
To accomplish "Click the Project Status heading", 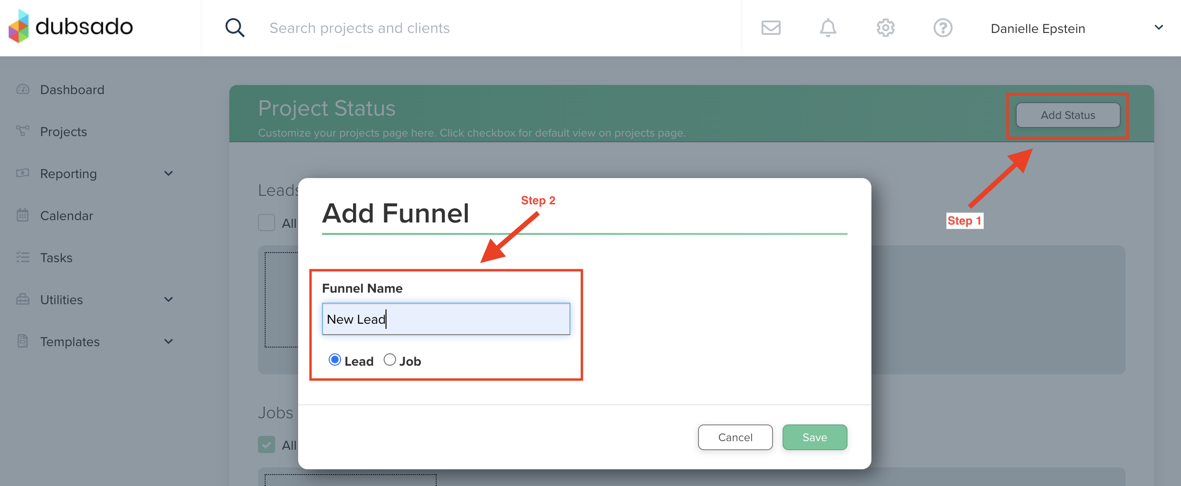I will (x=327, y=108).
